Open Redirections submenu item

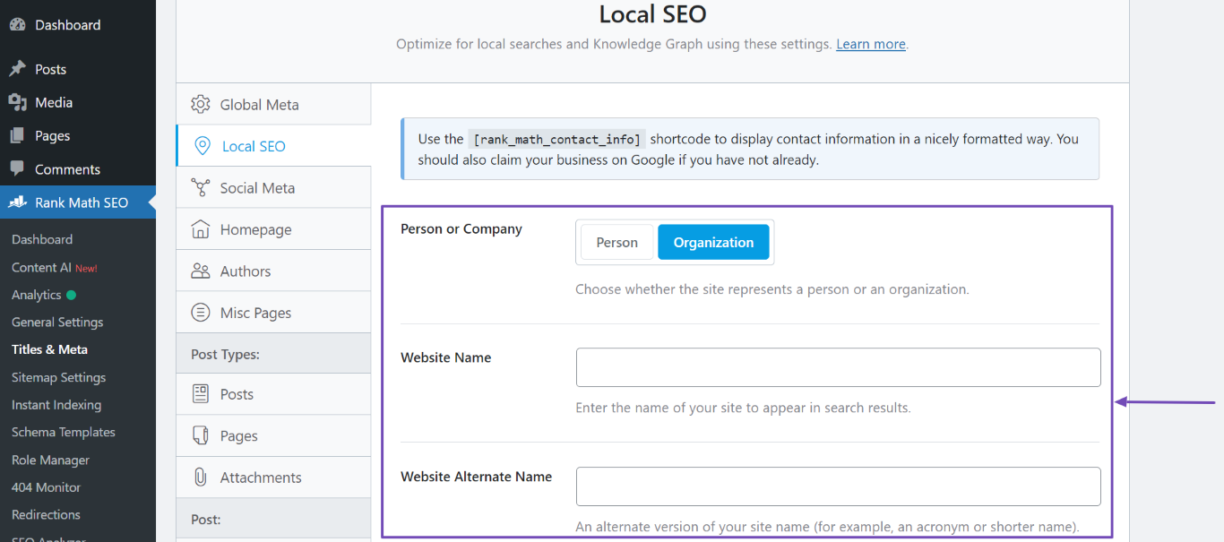tap(46, 514)
